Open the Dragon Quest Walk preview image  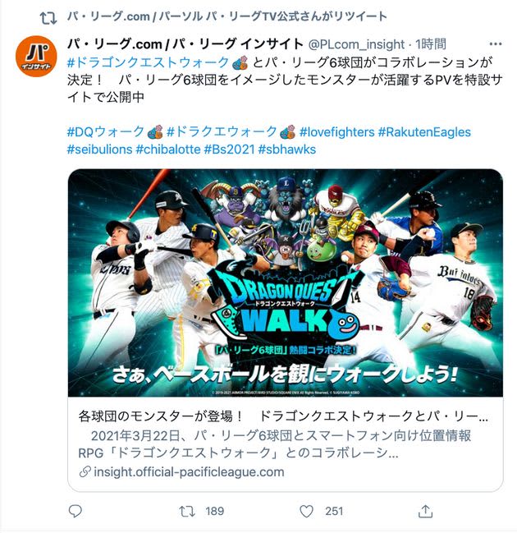pyautogui.click(x=286, y=283)
